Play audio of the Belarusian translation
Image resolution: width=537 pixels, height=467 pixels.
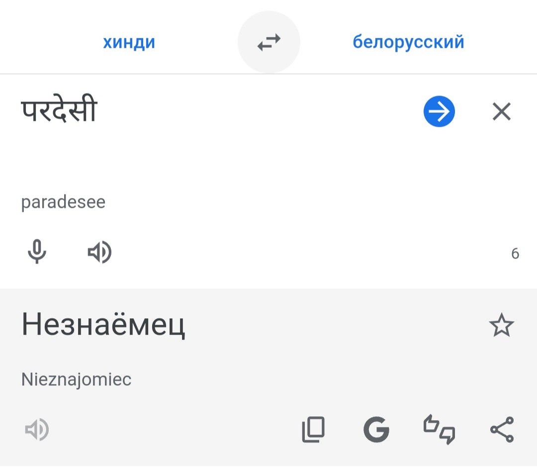37,430
